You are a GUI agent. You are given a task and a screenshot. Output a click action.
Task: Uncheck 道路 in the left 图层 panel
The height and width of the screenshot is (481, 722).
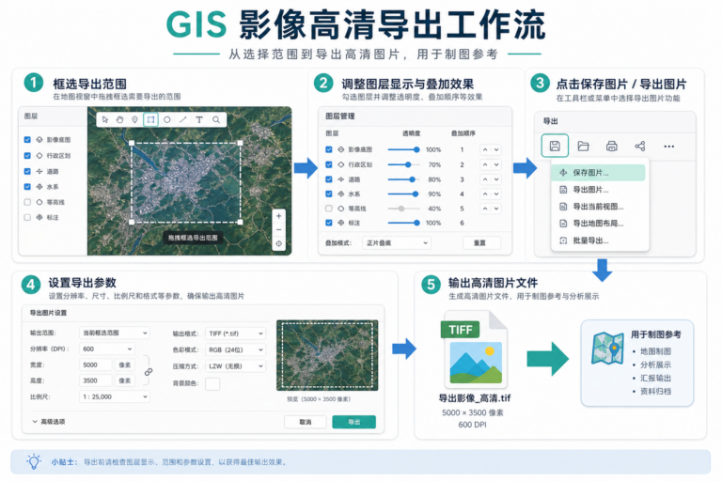[27, 171]
